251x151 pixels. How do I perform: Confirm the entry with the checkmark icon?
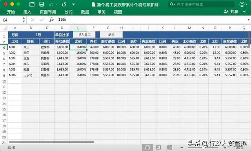[42, 20]
